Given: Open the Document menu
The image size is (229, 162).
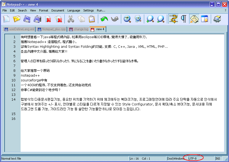Looking at the screenshot, I should (x=58, y=10).
